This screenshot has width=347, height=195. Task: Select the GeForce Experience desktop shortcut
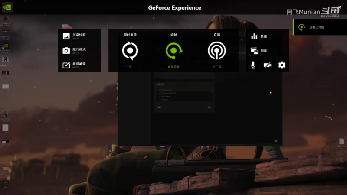pos(5,48)
